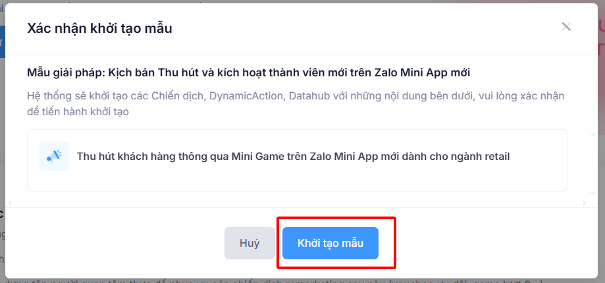Click the Mẫu giải pháp heading text

click(66, 71)
